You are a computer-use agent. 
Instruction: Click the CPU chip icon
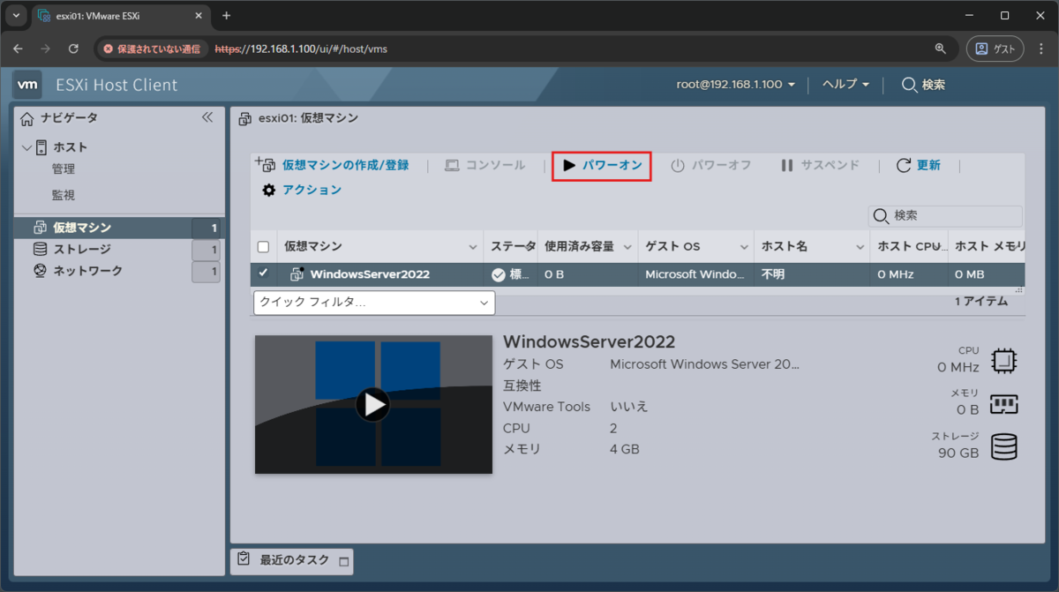click(x=1003, y=361)
